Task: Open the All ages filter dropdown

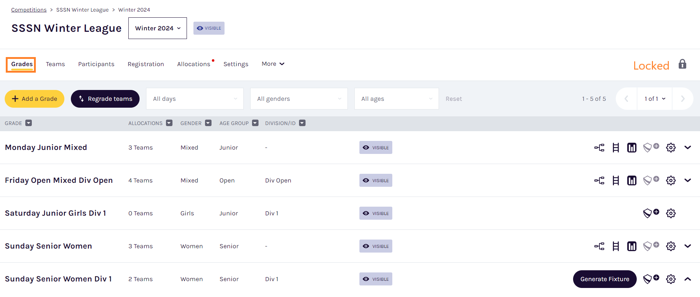Action: pyautogui.click(x=397, y=99)
